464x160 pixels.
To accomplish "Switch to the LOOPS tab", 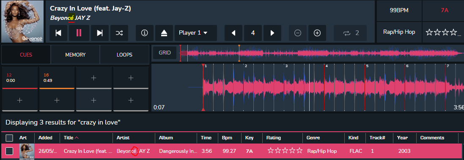I will 125,54.
